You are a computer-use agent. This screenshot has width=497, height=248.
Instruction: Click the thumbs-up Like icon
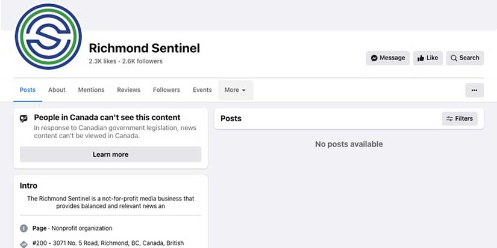point(420,58)
